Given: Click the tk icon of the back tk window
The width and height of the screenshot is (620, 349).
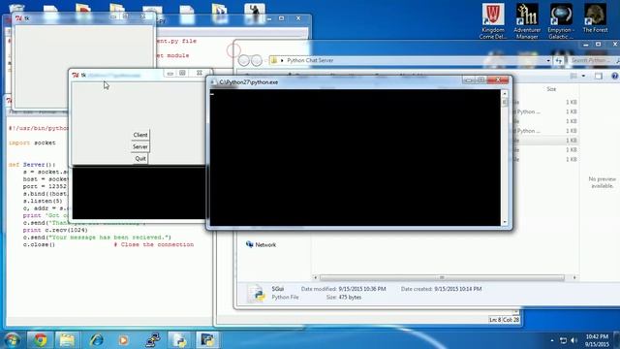Looking at the screenshot, I should tap(18, 18).
